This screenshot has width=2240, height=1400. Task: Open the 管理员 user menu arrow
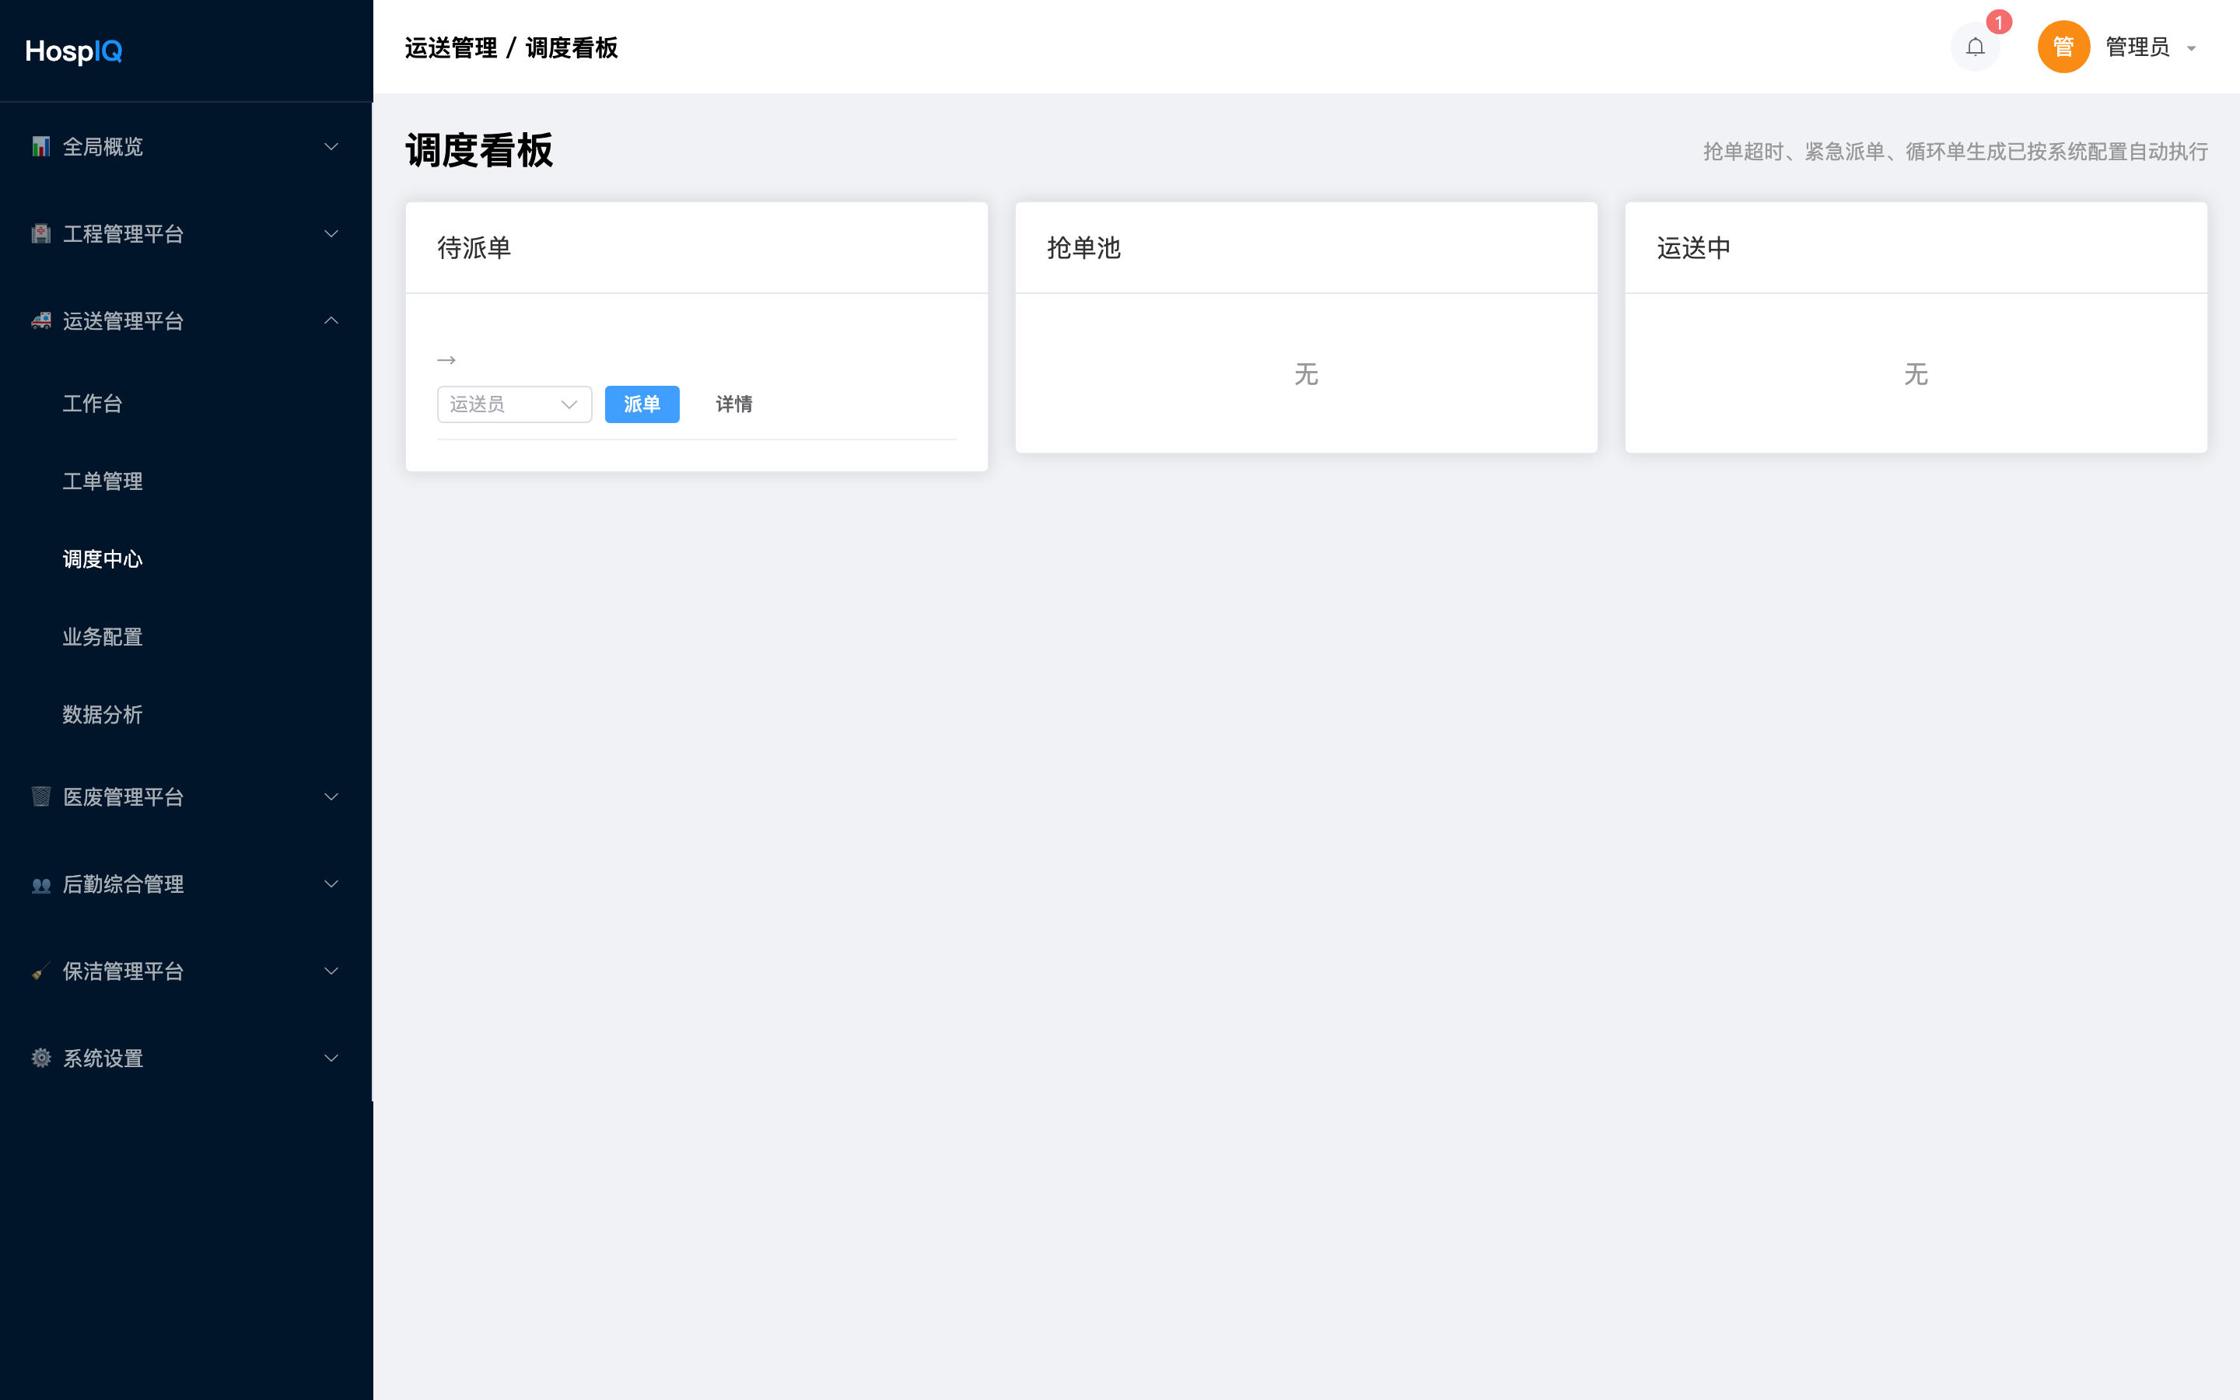pyautogui.click(x=2191, y=48)
